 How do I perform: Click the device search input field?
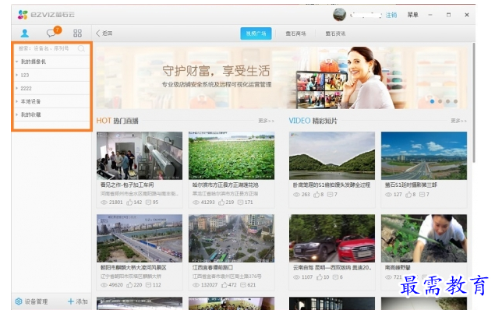[51, 48]
